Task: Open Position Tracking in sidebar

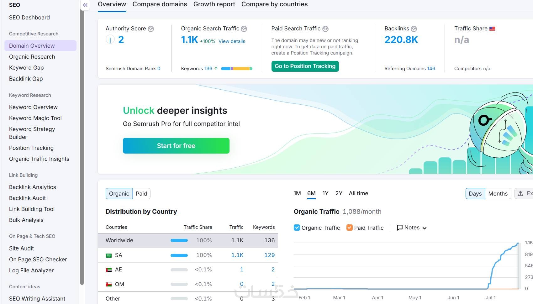Action: coord(31,148)
